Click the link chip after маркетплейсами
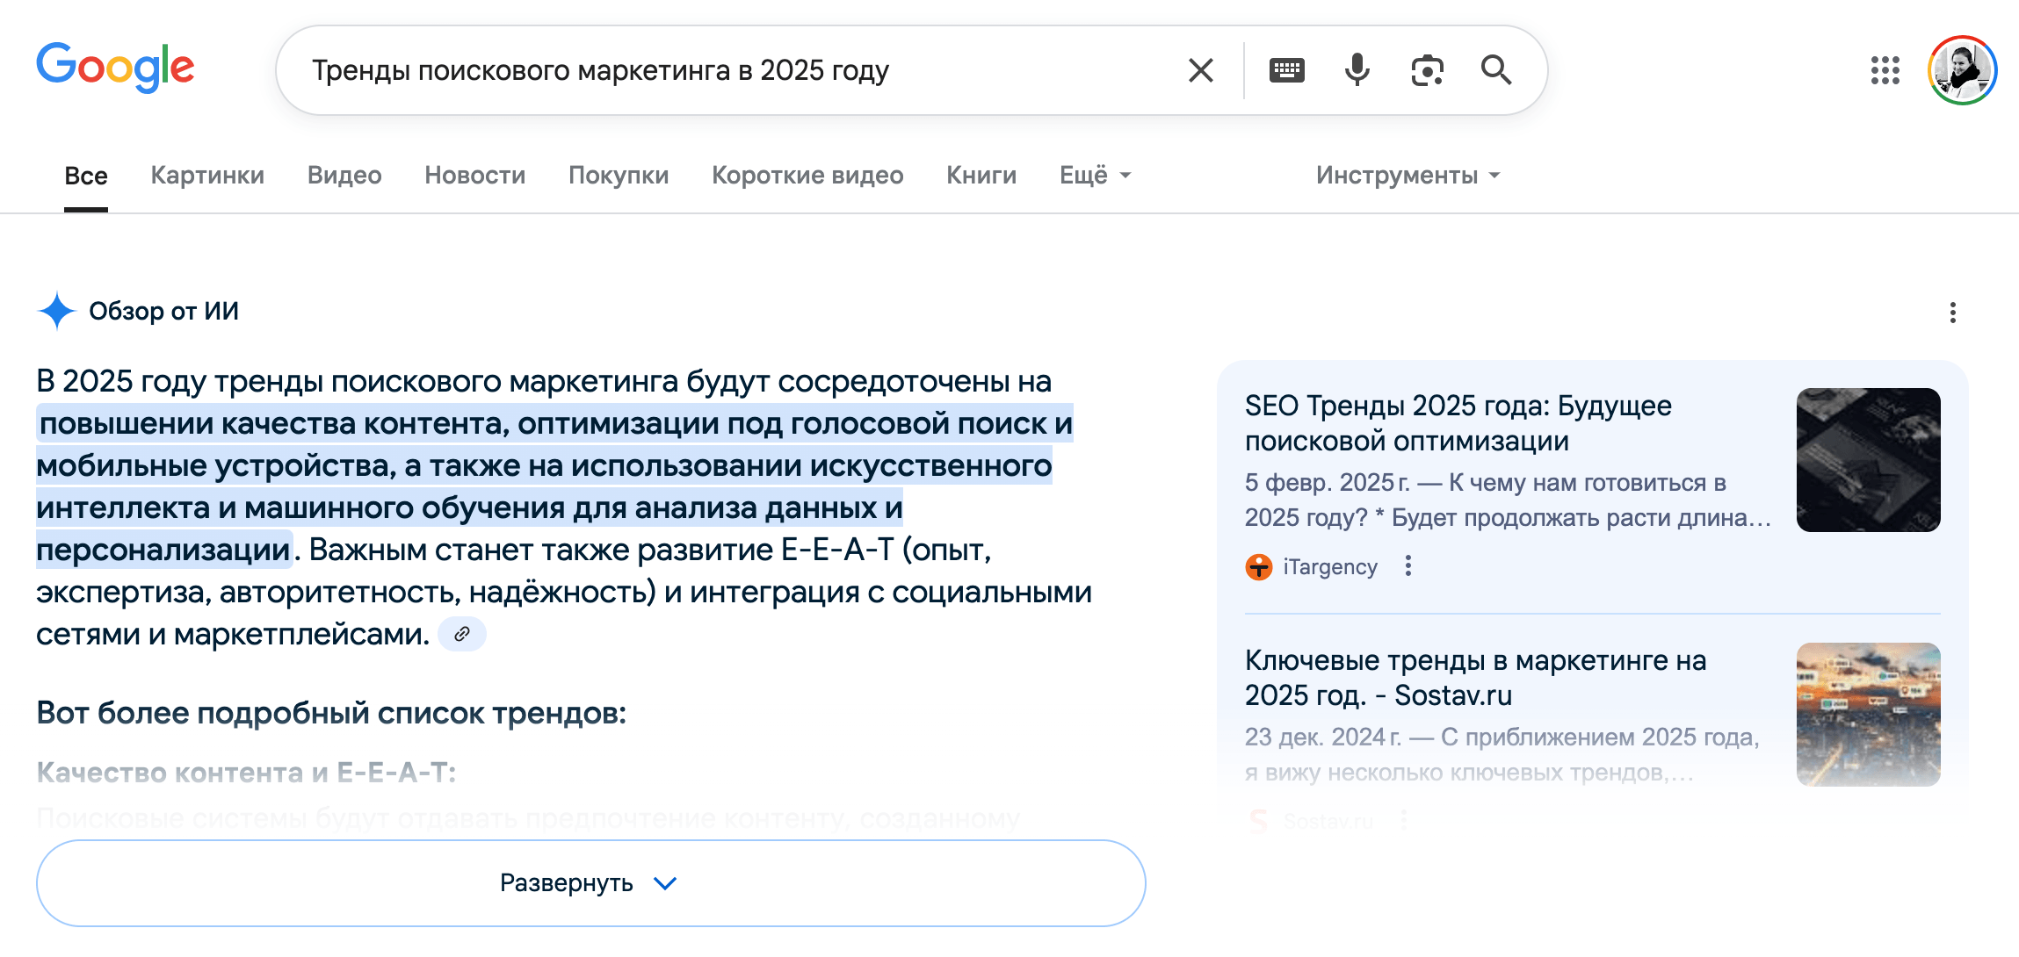Screen dimensions: 2019x957 coord(462,634)
